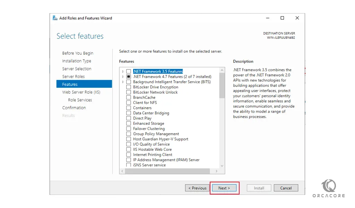Viewport: 355px width, 208px height.
Task: Go to the Before You Begin step
Action: pos(78,53)
